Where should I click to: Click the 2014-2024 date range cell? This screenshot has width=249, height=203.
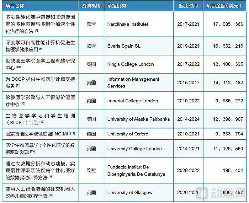point(188,119)
